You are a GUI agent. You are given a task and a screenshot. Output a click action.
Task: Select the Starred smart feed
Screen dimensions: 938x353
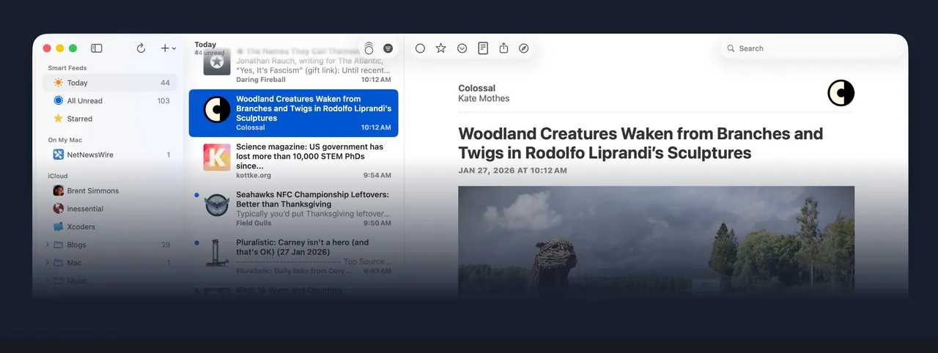click(x=110, y=119)
